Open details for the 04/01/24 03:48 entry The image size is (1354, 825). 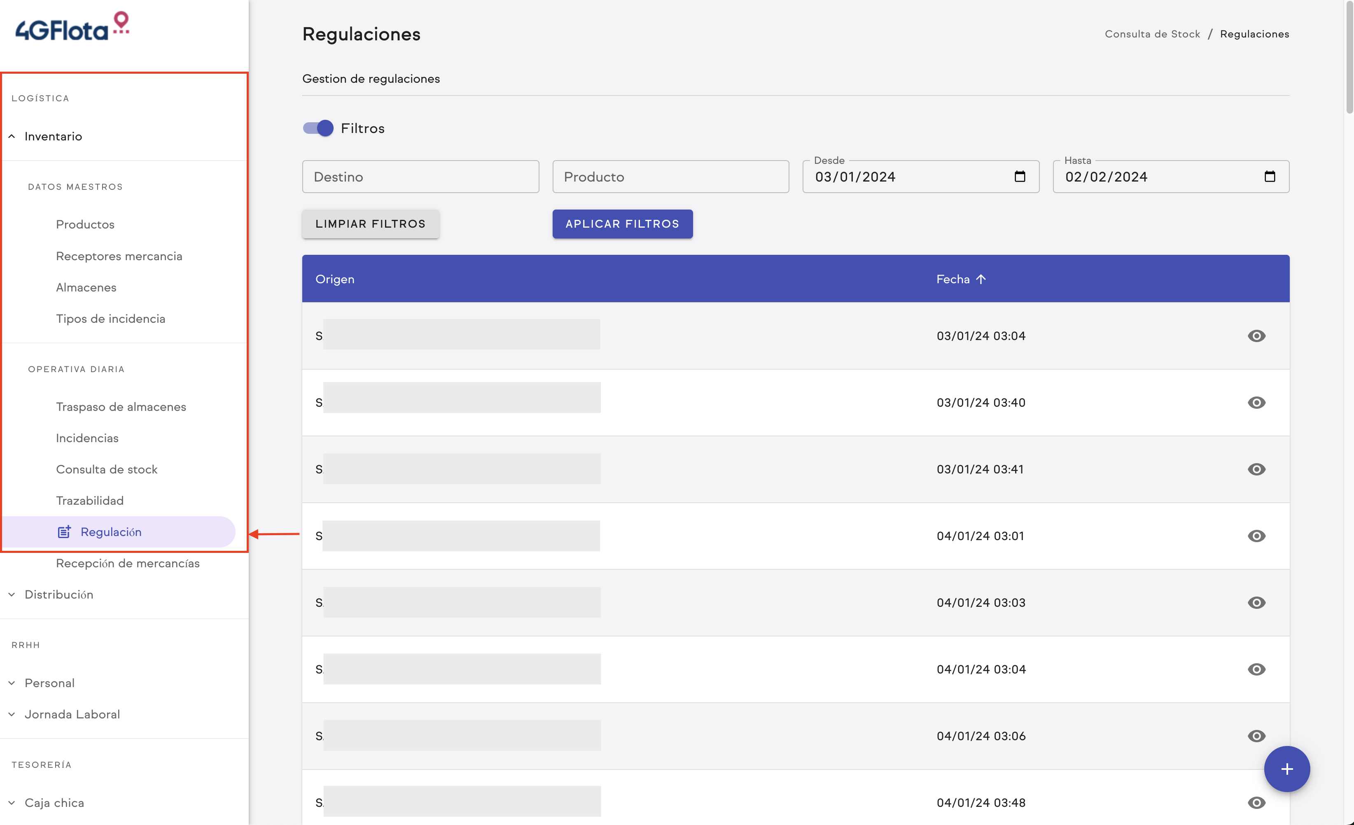pyautogui.click(x=1257, y=802)
